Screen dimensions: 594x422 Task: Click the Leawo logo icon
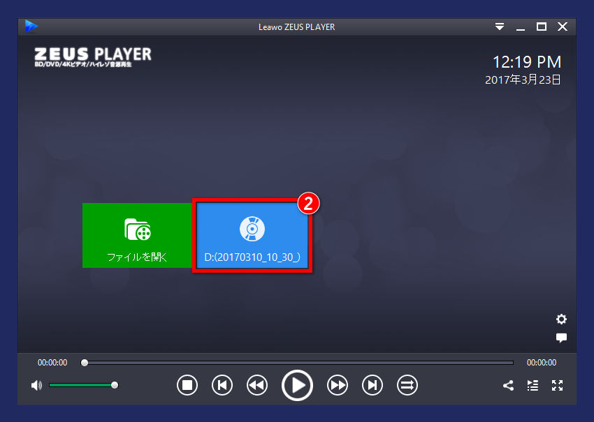tap(31, 26)
